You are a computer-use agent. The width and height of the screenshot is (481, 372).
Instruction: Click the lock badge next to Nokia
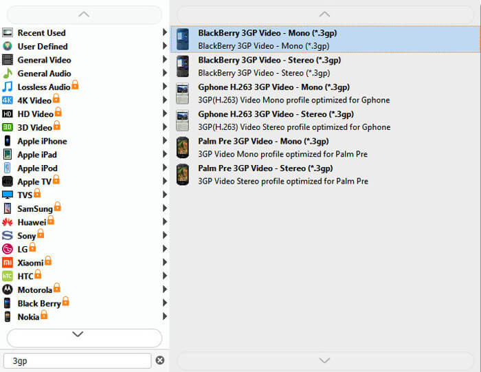[44, 315]
